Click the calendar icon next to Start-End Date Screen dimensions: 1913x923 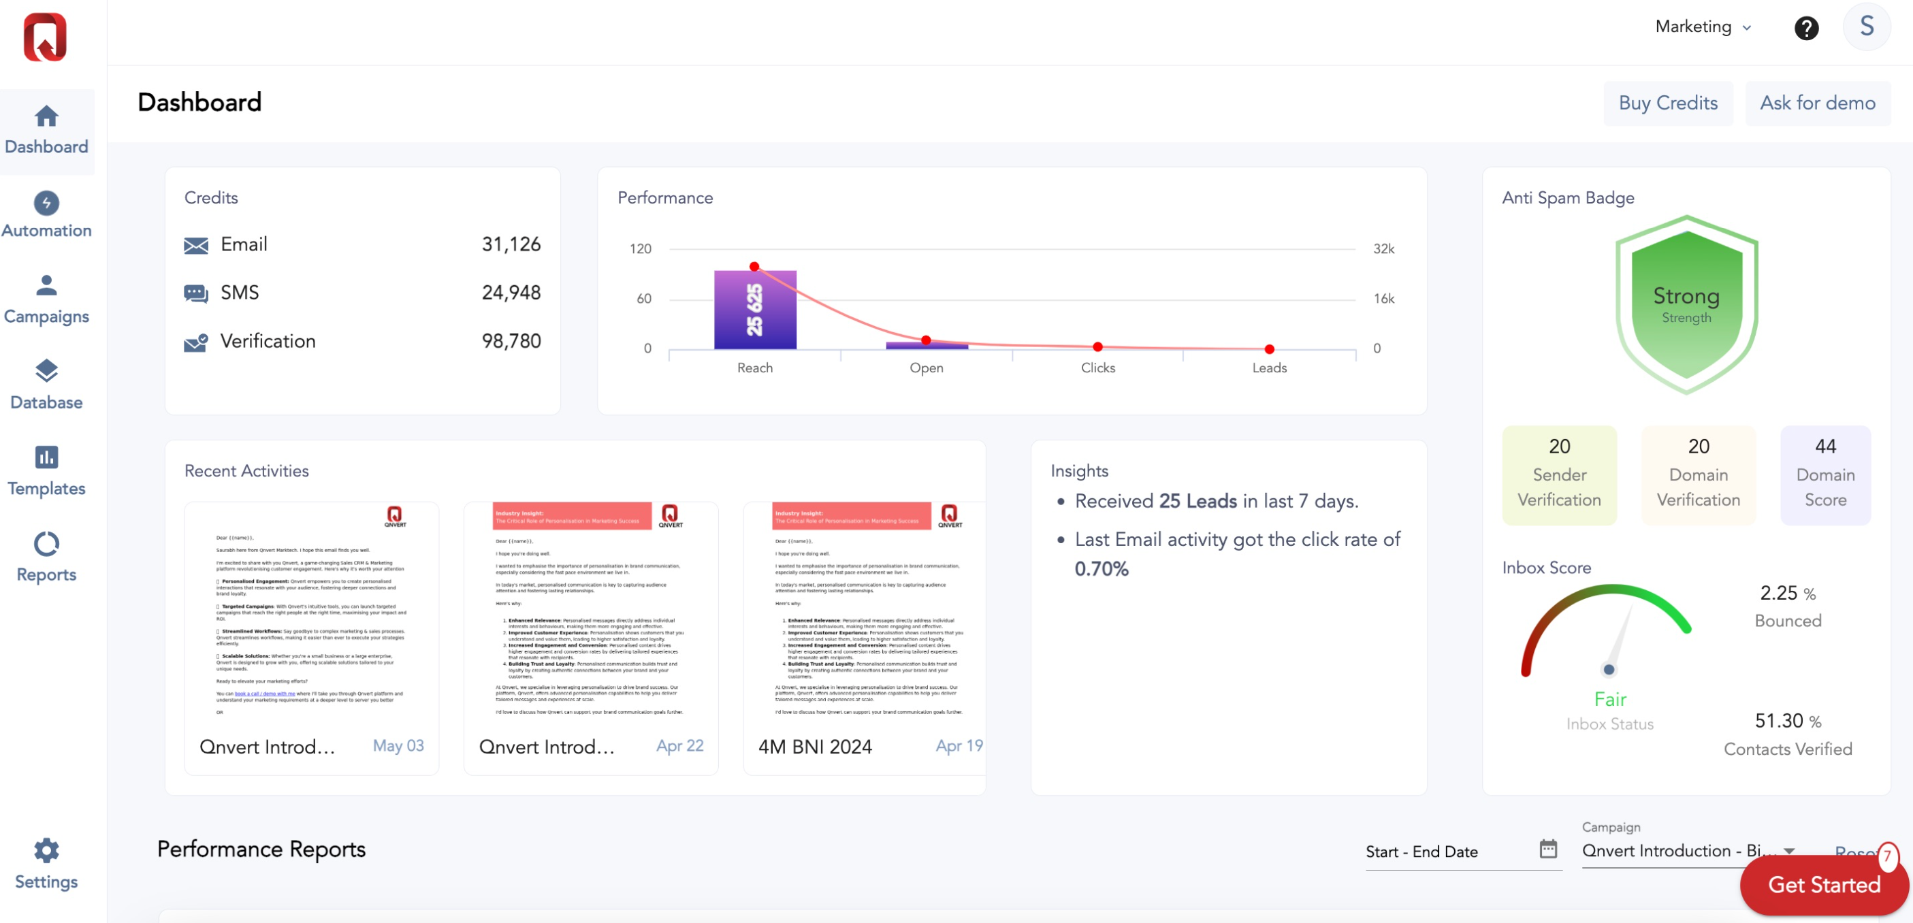tap(1549, 849)
